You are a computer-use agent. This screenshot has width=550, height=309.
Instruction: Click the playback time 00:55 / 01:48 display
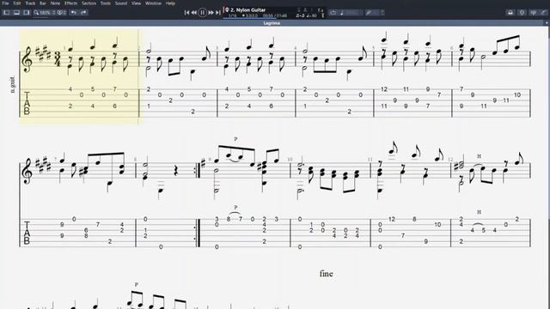click(x=275, y=15)
